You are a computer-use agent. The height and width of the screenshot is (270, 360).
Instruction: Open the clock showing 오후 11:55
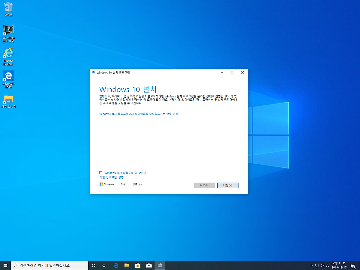[x=339, y=265]
